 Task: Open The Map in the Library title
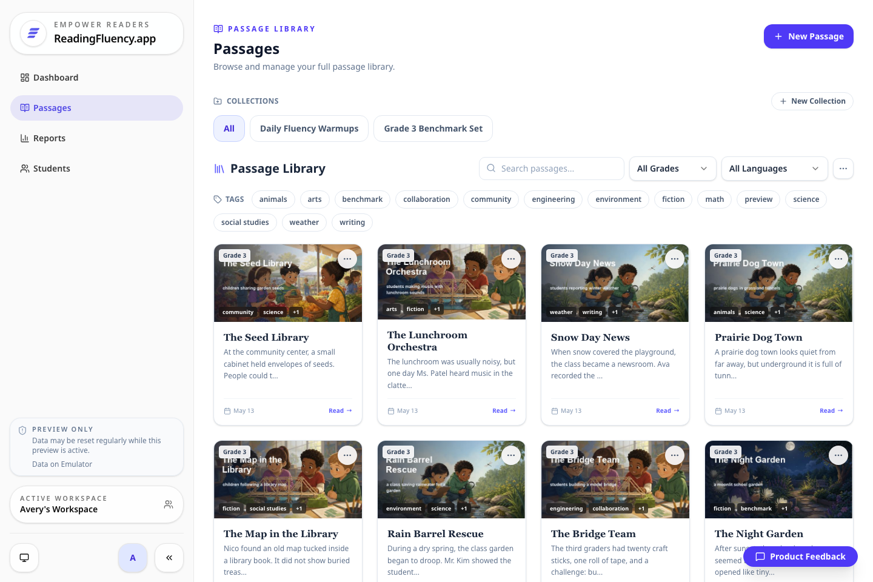281,534
